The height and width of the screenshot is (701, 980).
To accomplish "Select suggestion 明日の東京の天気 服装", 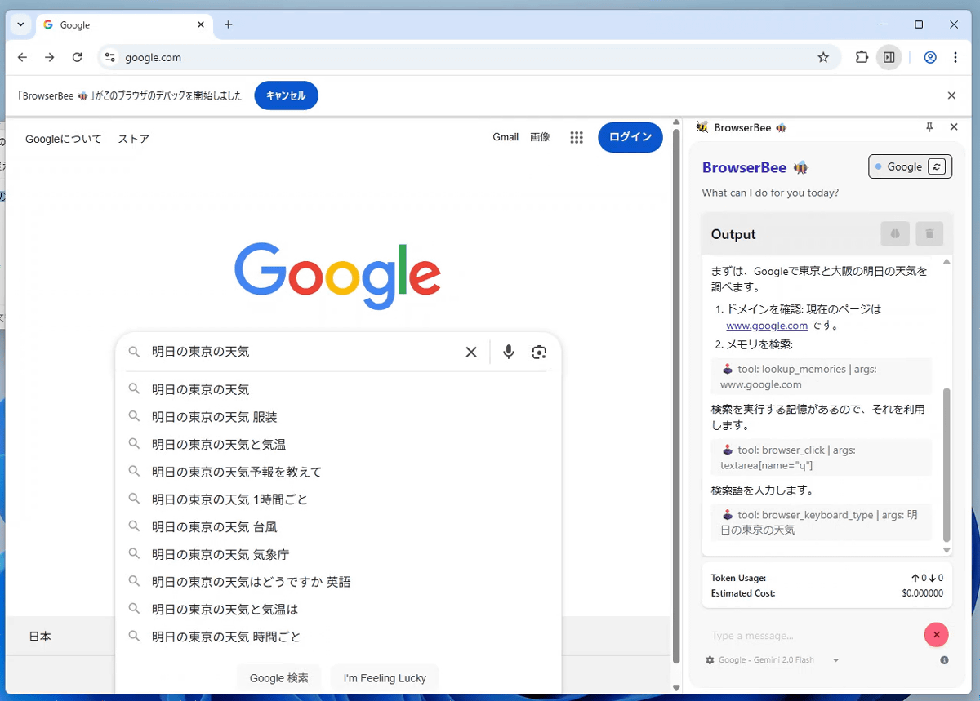I will 338,417.
